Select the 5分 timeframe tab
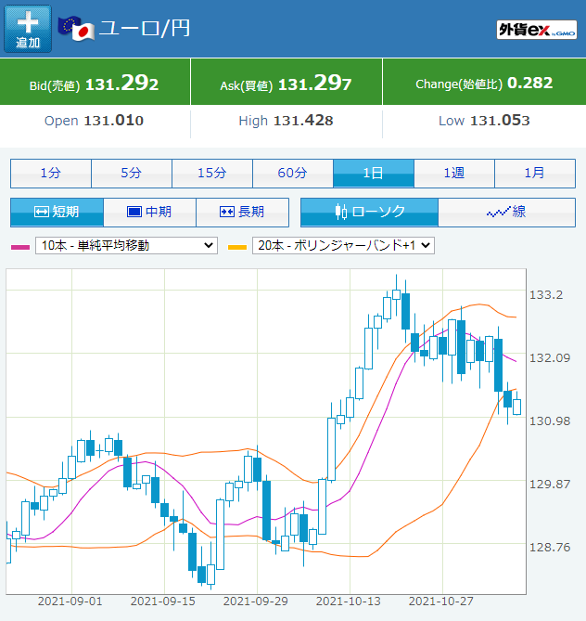586x621 pixels. tap(132, 173)
